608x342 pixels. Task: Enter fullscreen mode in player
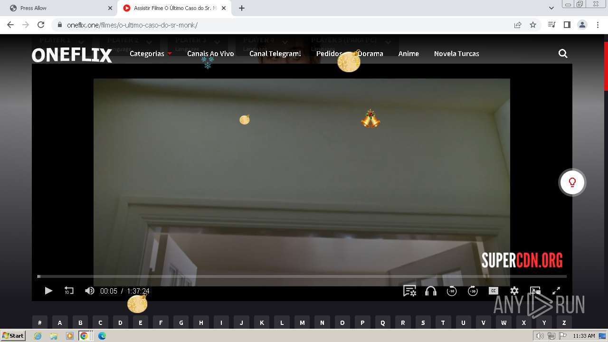click(556, 291)
